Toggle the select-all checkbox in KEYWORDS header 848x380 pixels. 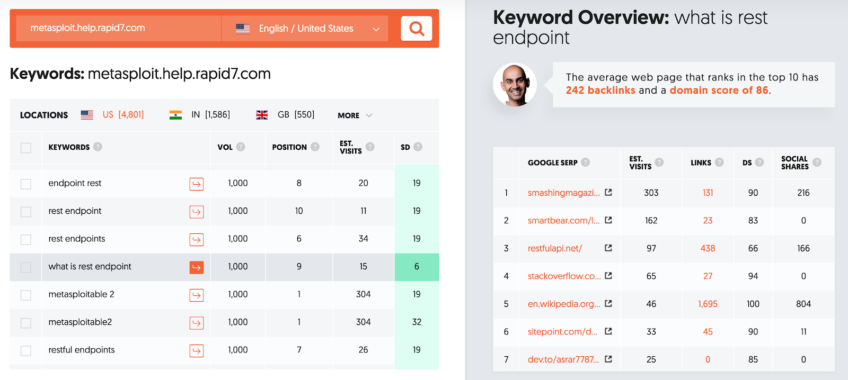point(26,148)
